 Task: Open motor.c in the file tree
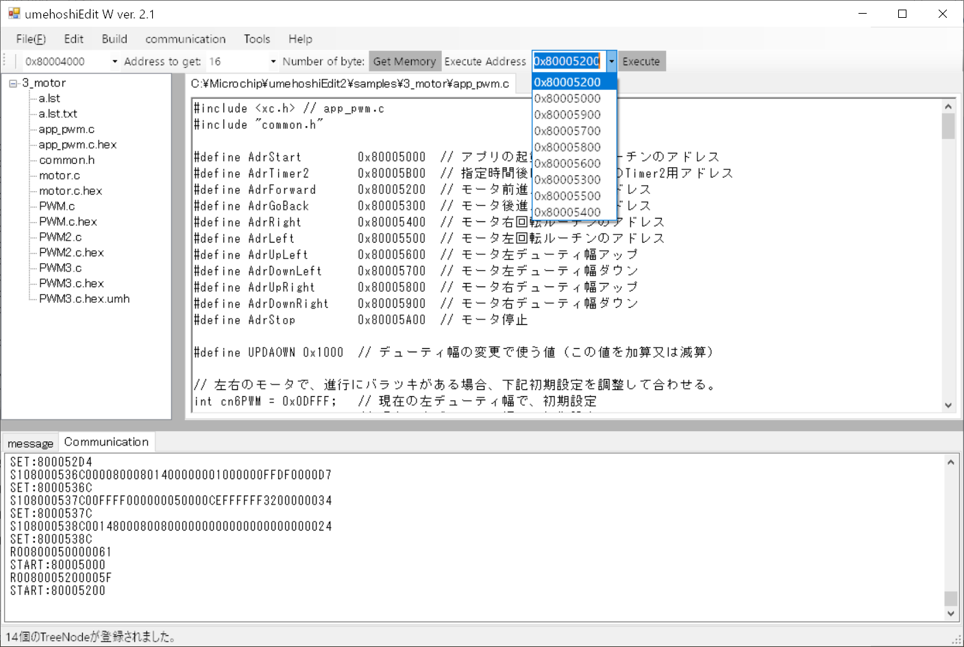tap(60, 175)
